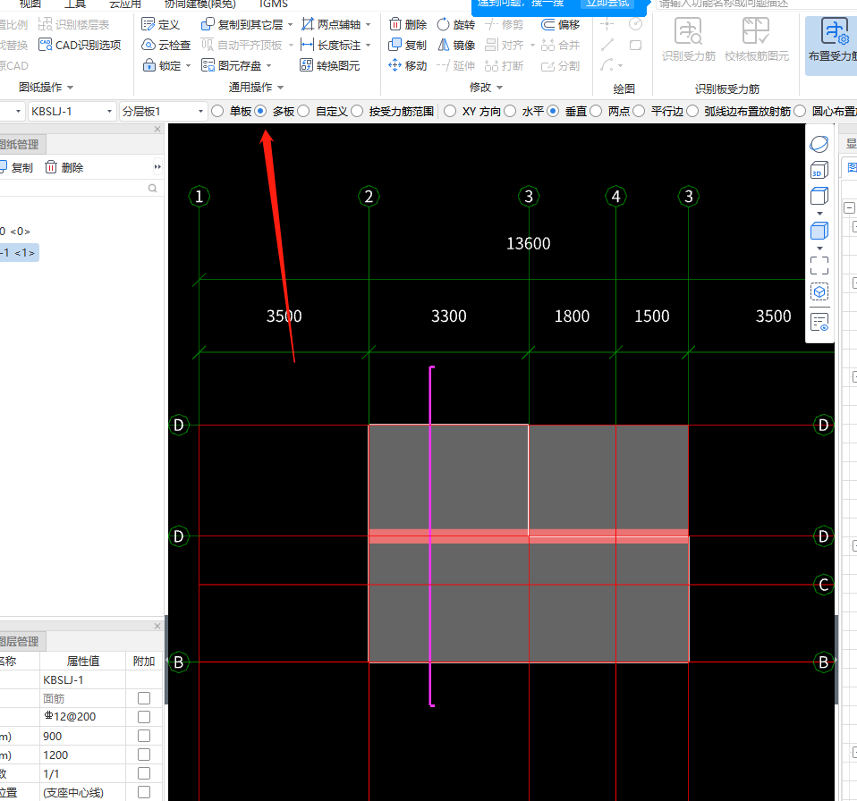
Task: Switch to 3D view icon
Action: (819, 170)
